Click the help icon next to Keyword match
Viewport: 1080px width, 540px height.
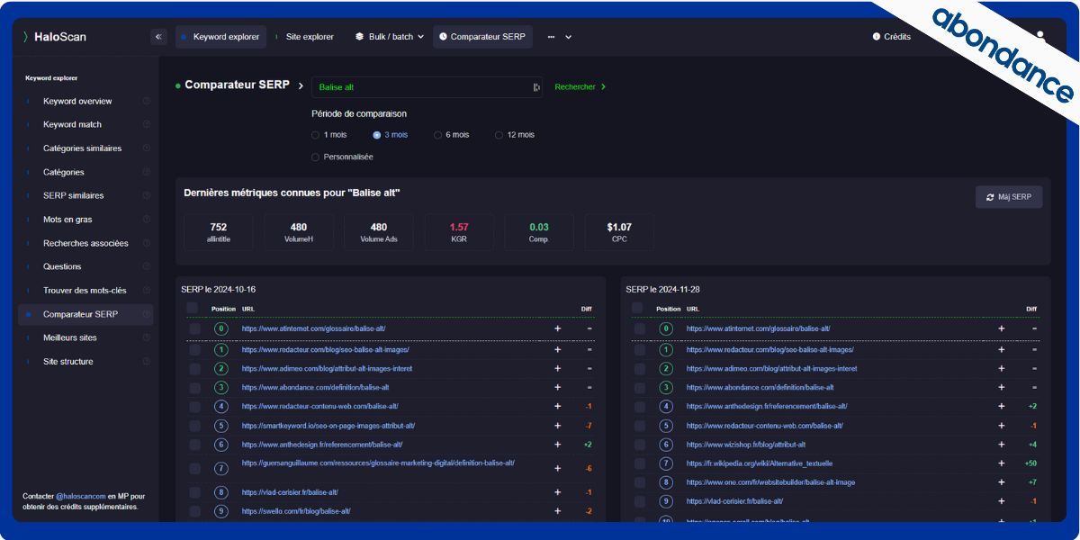pyautogui.click(x=147, y=124)
